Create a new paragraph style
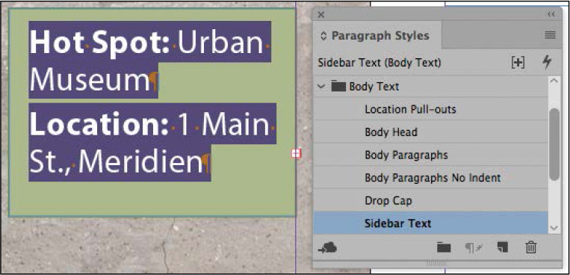Image resolution: width=570 pixels, height=275 pixels. coord(502,247)
